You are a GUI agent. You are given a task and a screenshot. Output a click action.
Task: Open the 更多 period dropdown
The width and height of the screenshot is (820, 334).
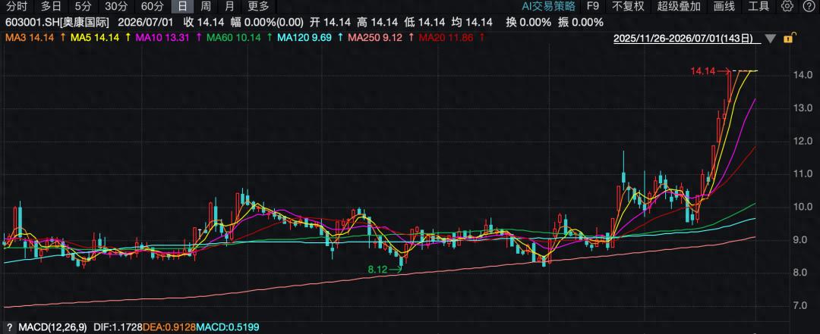click(258, 6)
